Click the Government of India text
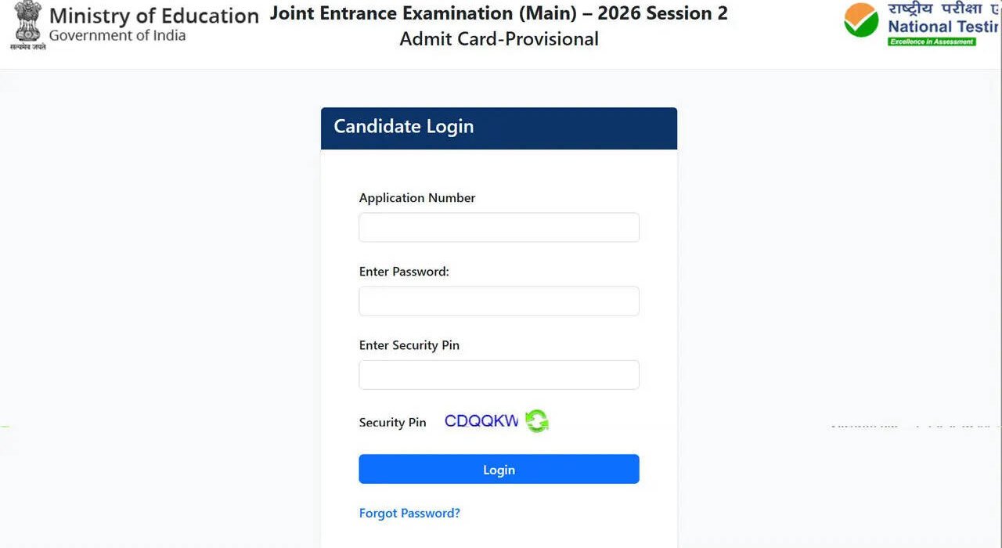Screen dimensions: 1002x548 pyautogui.click(x=117, y=36)
